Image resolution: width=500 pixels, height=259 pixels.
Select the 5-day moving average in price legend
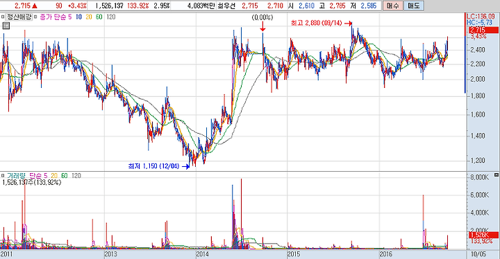[x=70, y=17]
